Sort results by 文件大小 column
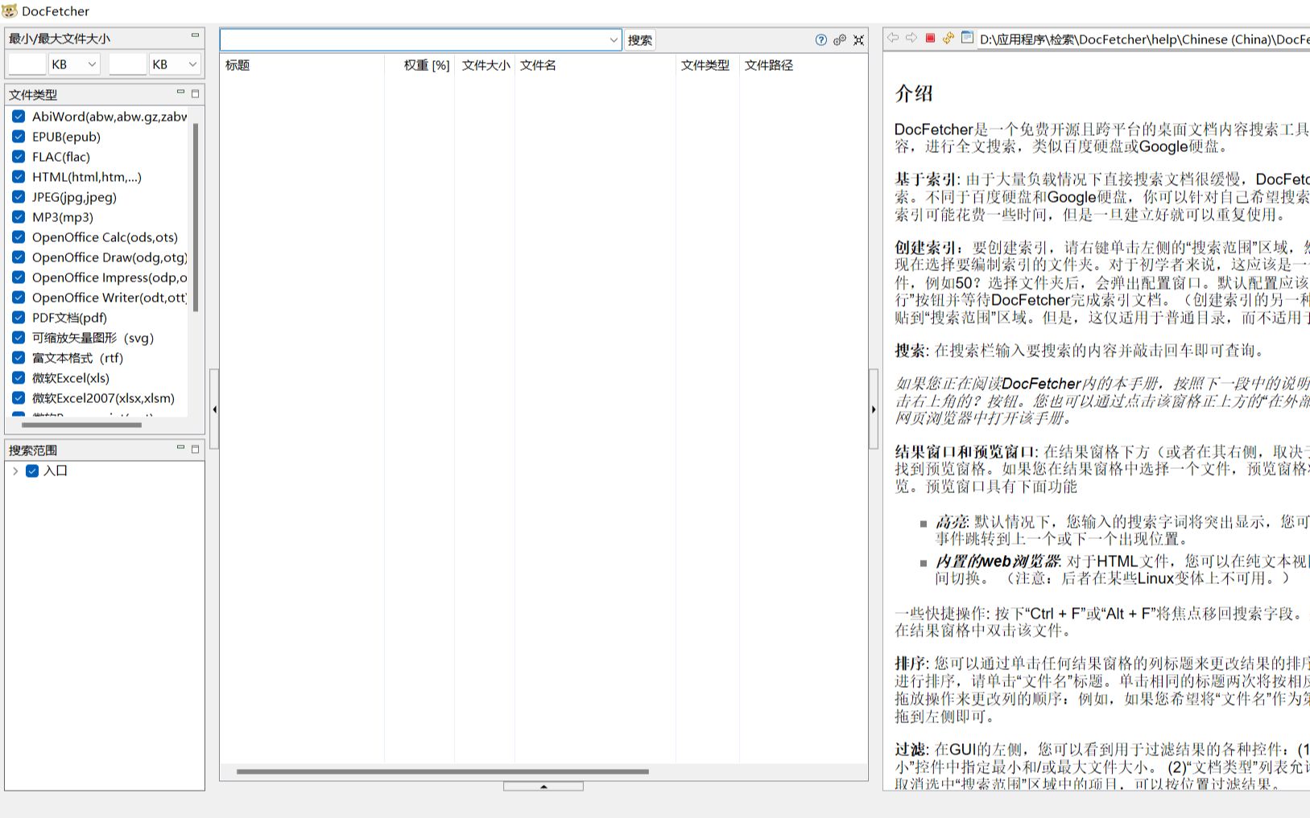1310x818 pixels. [485, 65]
